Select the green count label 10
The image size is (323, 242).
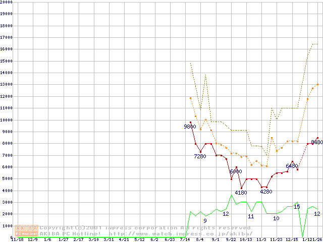[276, 218]
